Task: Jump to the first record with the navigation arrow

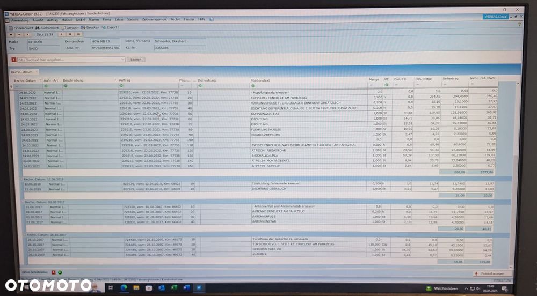Action: point(11,34)
